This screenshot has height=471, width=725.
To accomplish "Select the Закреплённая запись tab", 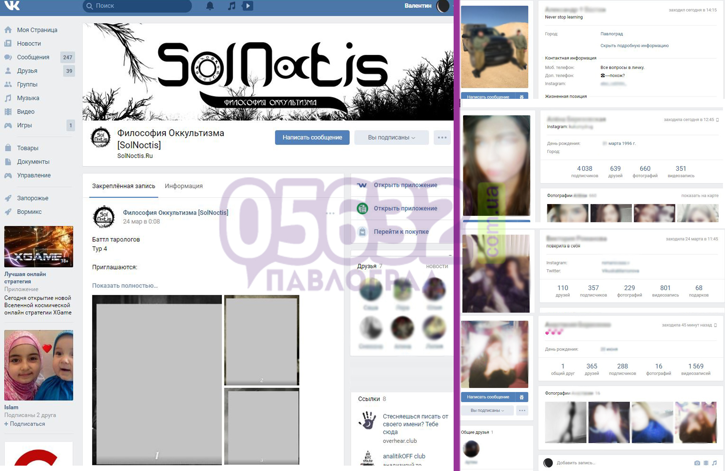I will tap(123, 186).
